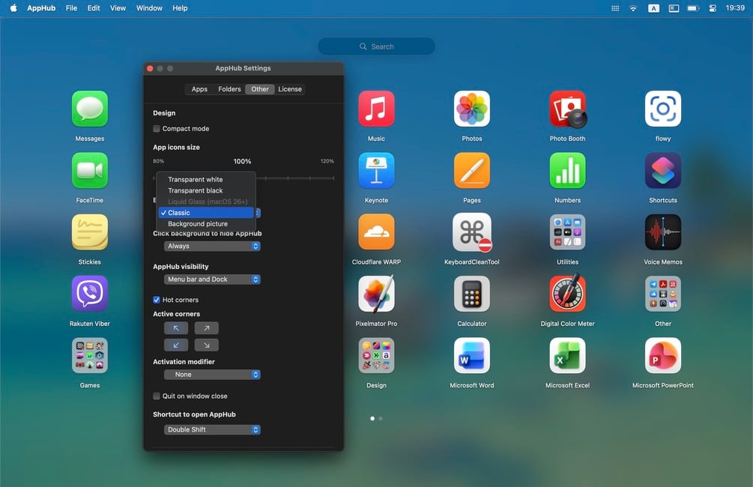Launch Cloudflare WARP
The image size is (753, 487).
(x=376, y=232)
